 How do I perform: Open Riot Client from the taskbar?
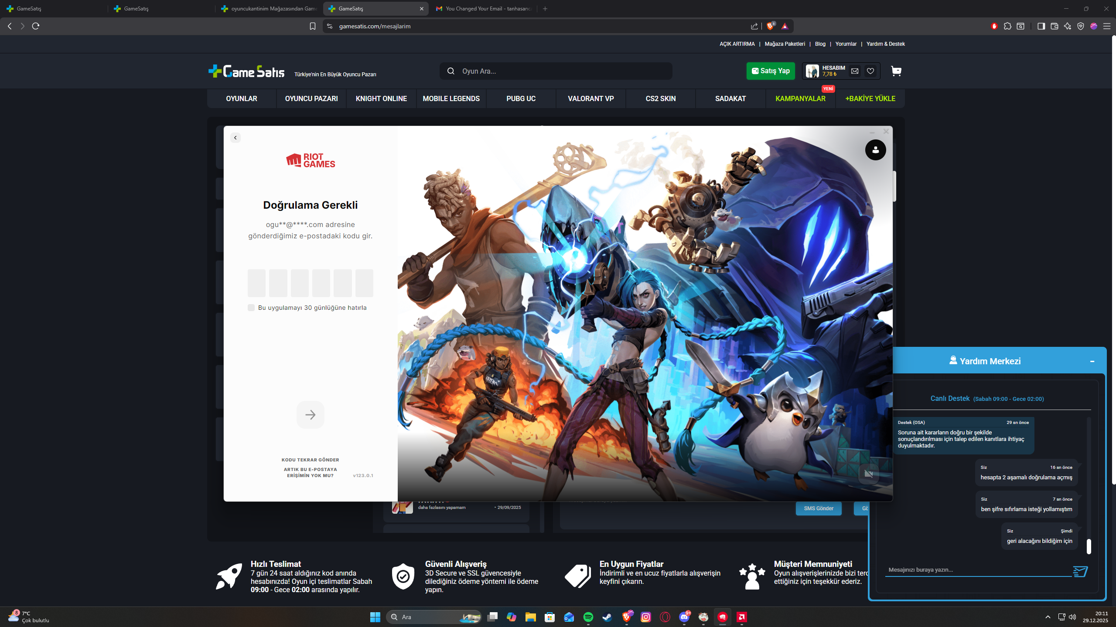tap(723, 617)
